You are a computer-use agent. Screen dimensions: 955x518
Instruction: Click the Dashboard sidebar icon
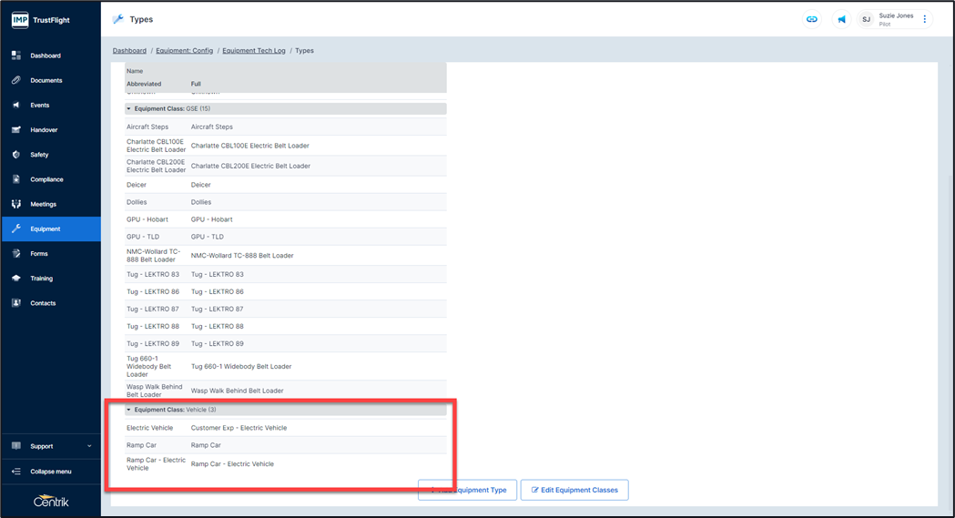tap(16, 56)
